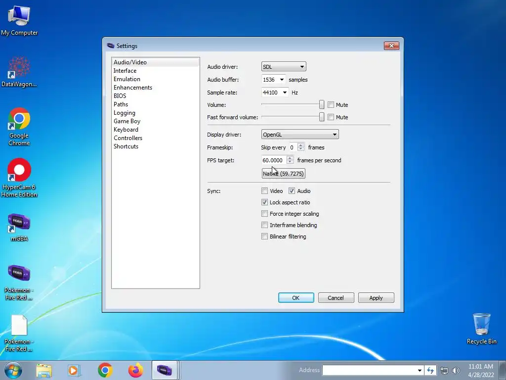Open Firefox from the taskbar
506x380 pixels.
[135, 370]
